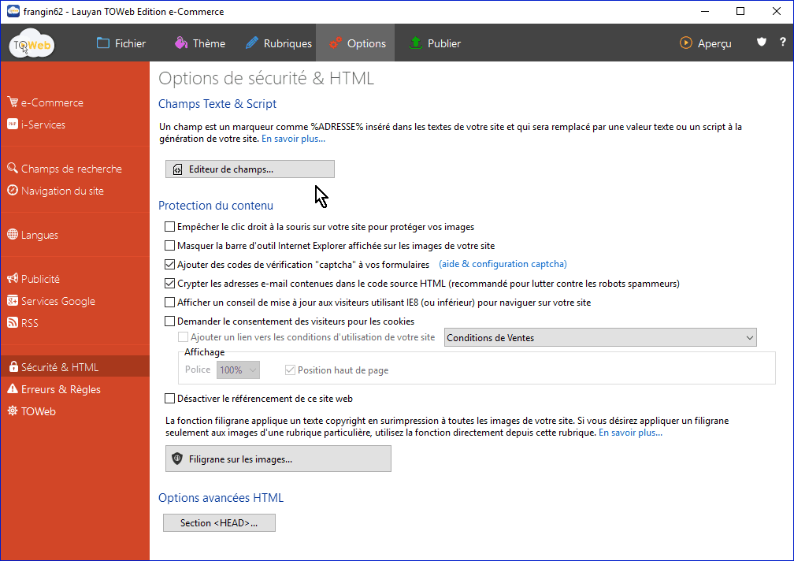Click the Section <HEAD> button

click(219, 523)
